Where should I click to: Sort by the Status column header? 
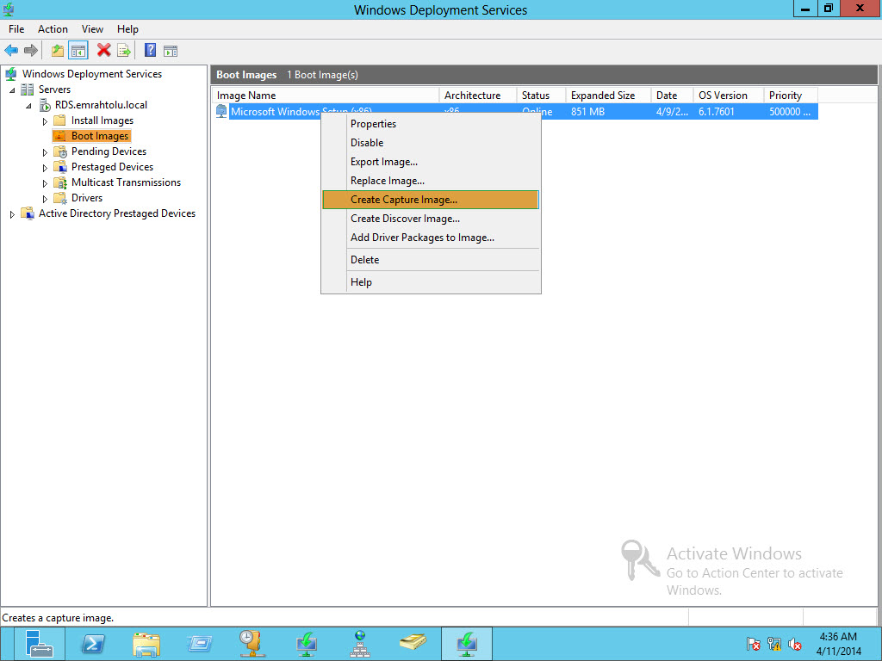541,96
